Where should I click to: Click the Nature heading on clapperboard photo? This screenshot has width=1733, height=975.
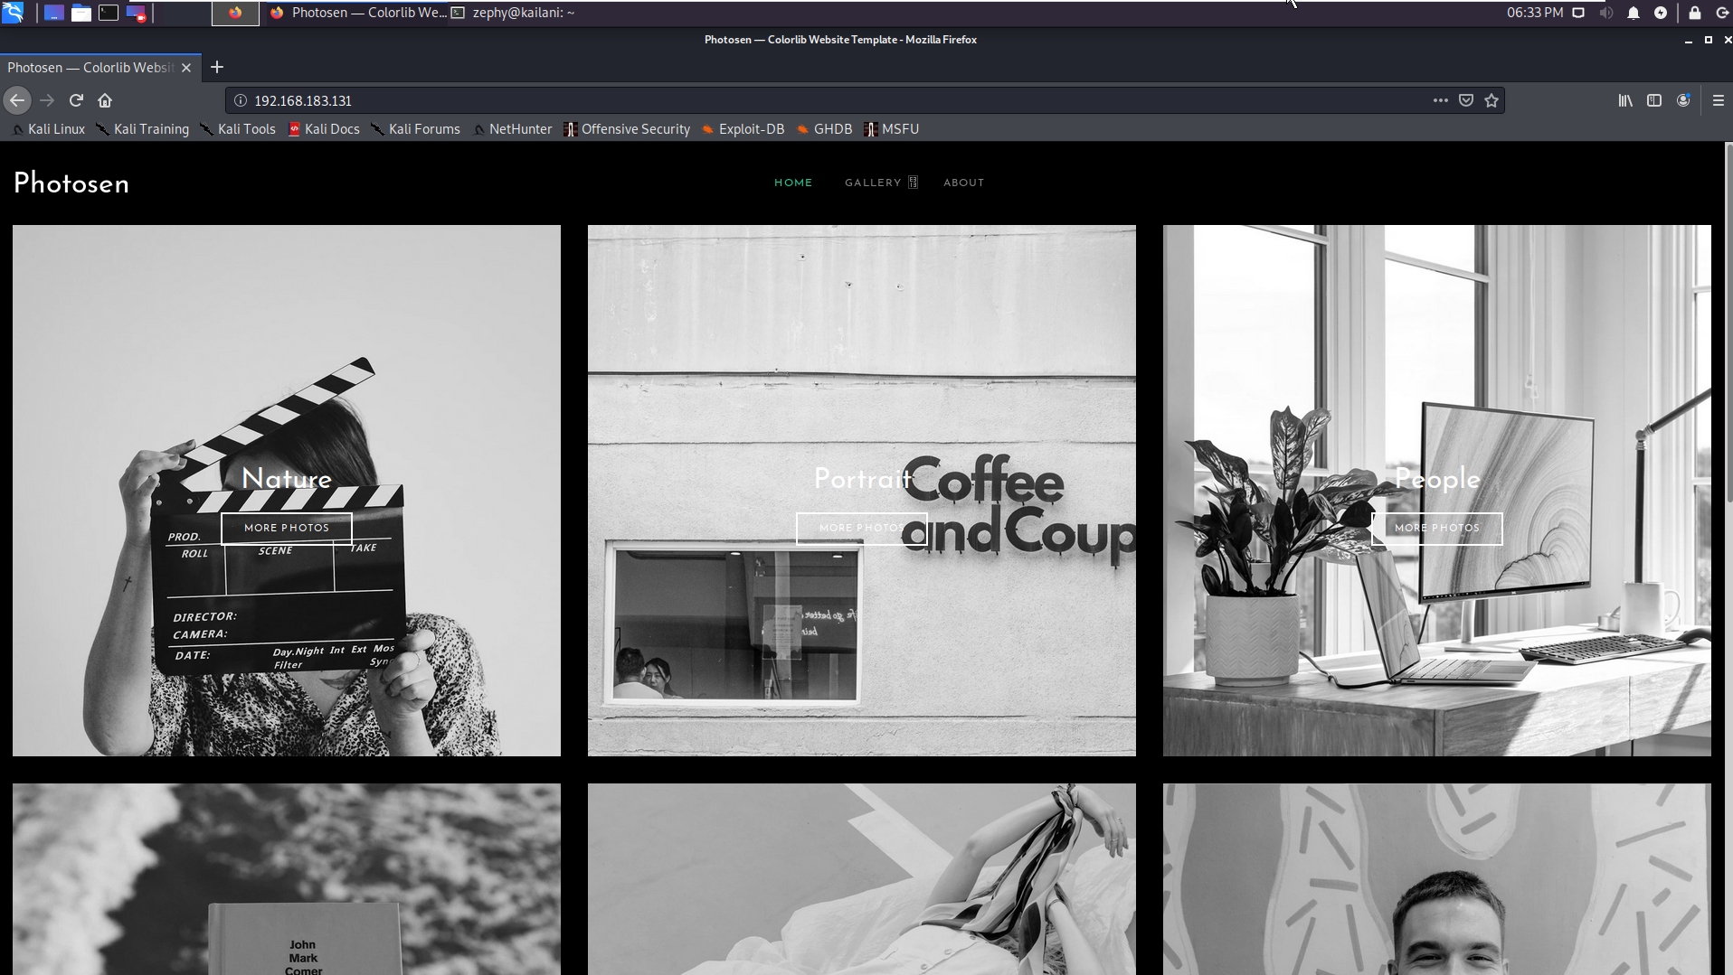pos(287,479)
